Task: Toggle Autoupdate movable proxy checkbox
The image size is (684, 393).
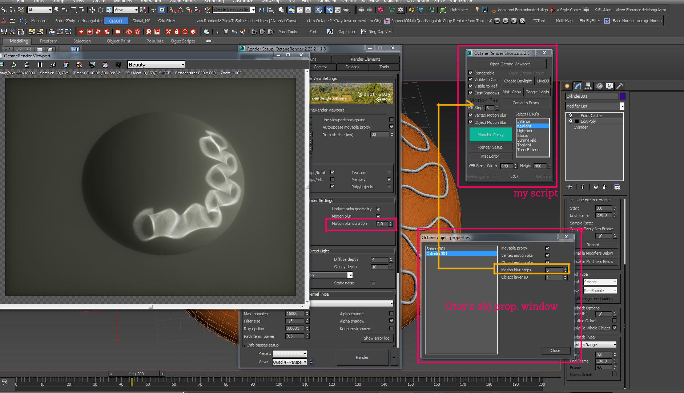Action: coord(391,127)
